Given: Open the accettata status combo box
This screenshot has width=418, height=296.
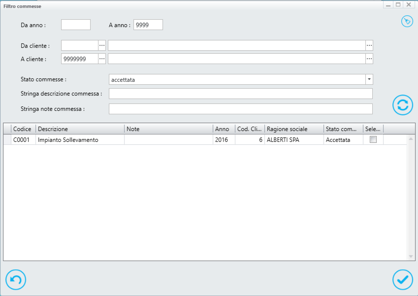Looking at the screenshot, I should point(241,79).
